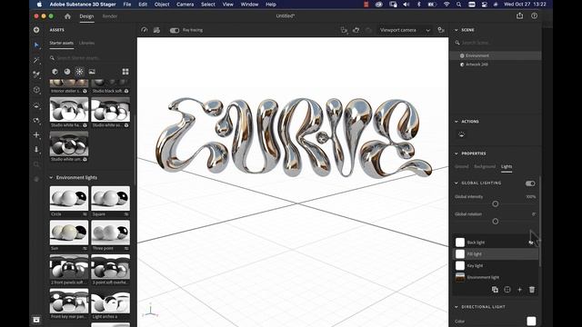Open the Camera menu
This screenshot has height=327, width=582.
[x=185, y=5]
